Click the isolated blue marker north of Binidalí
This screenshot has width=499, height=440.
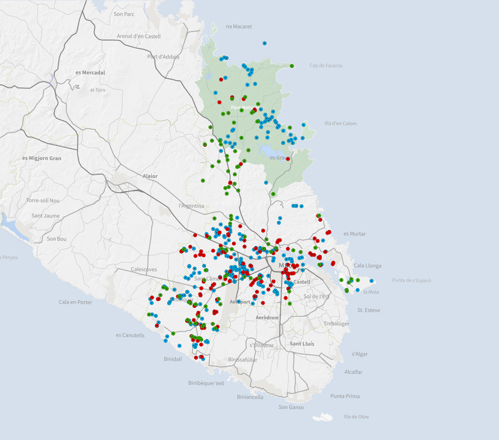[x=179, y=346]
